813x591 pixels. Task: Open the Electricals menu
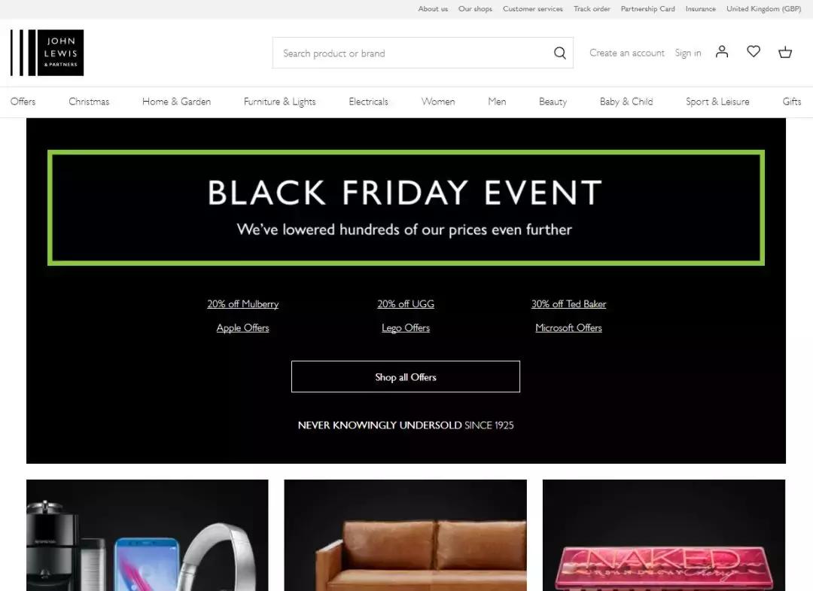click(x=368, y=102)
